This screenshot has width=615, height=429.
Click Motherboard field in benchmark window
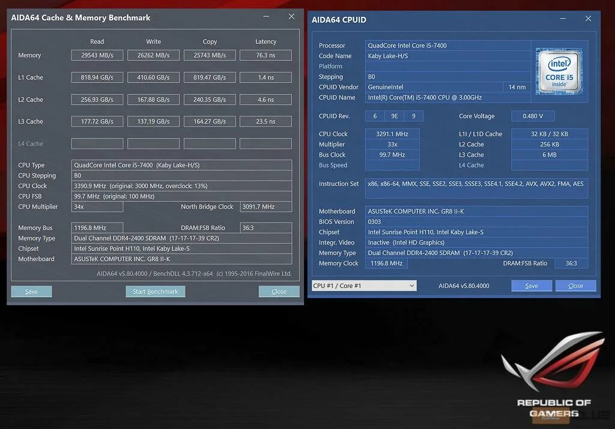click(x=181, y=259)
